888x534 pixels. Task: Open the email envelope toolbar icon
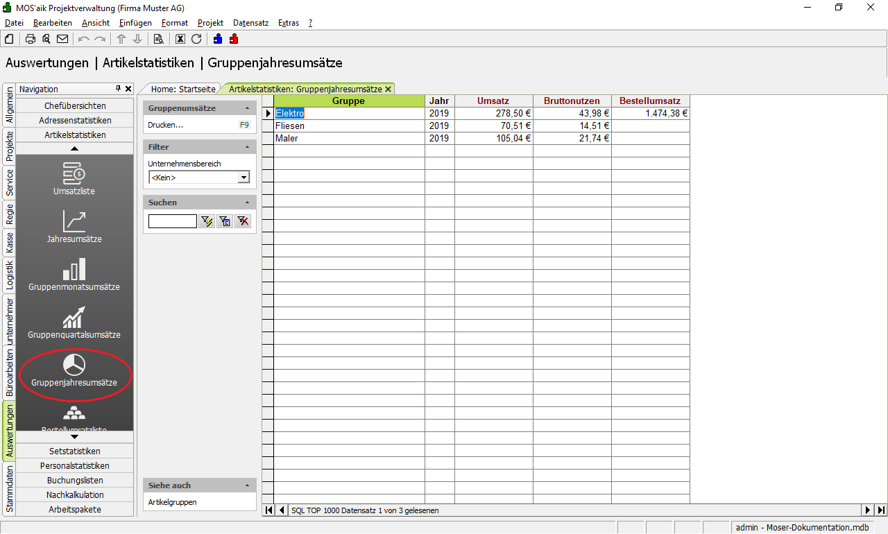click(x=62, y=39)
